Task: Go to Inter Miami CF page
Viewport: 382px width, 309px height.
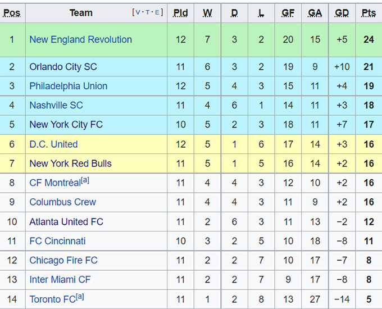Action: click(x=60, y=280)
